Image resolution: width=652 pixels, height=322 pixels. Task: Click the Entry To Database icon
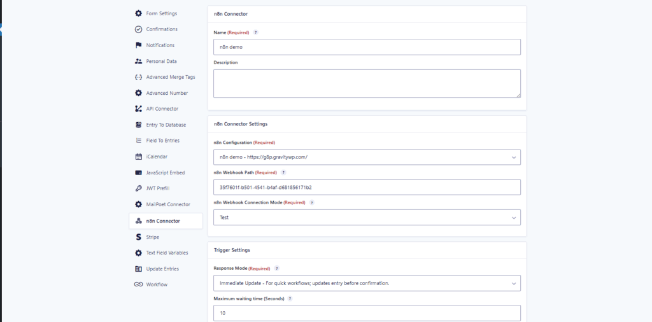tap(139, 125)
